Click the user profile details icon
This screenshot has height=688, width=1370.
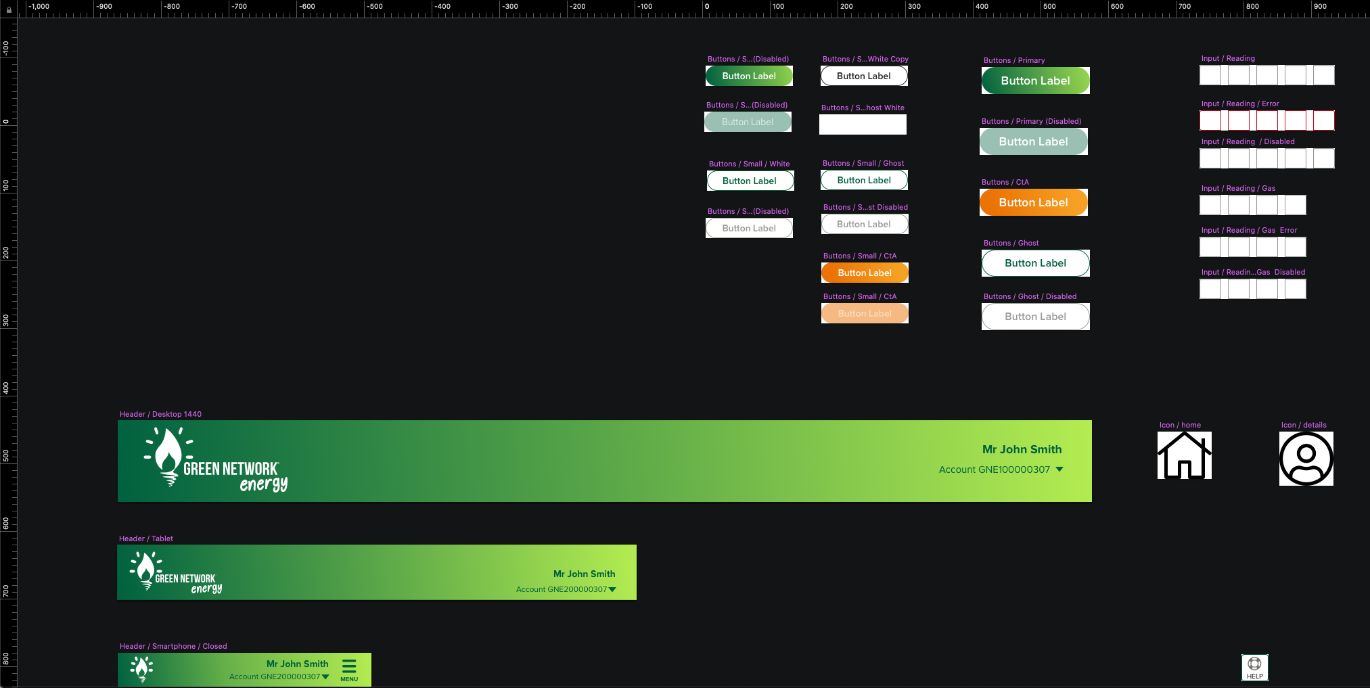point(1306,459)
